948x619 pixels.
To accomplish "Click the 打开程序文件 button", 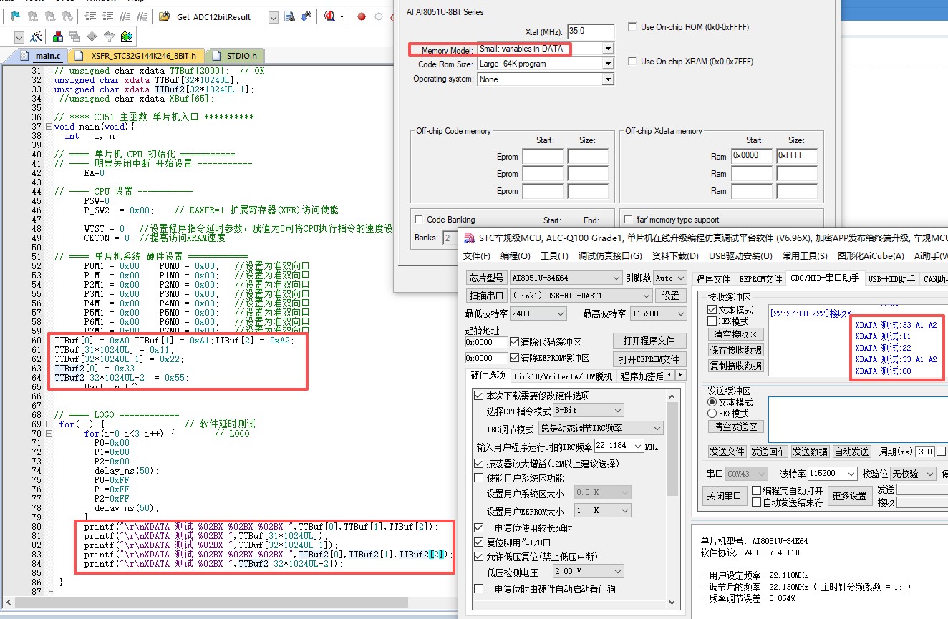I will [648, 341].
